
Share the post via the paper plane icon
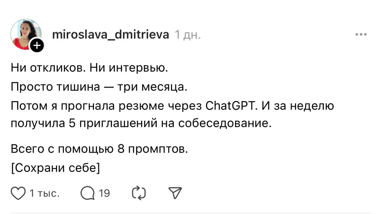pyautogui.click(x=175, y=193)
